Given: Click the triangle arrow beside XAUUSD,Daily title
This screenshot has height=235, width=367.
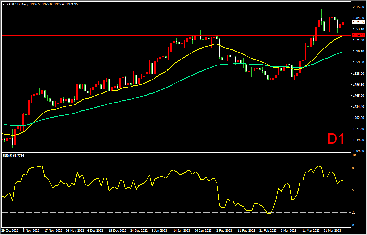Looking at the screenshot, I should [4, 4].
